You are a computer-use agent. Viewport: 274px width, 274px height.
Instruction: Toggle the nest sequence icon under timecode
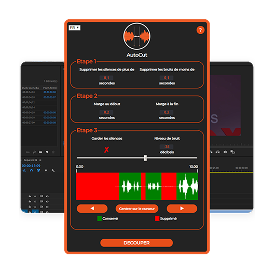coord(24,170)
